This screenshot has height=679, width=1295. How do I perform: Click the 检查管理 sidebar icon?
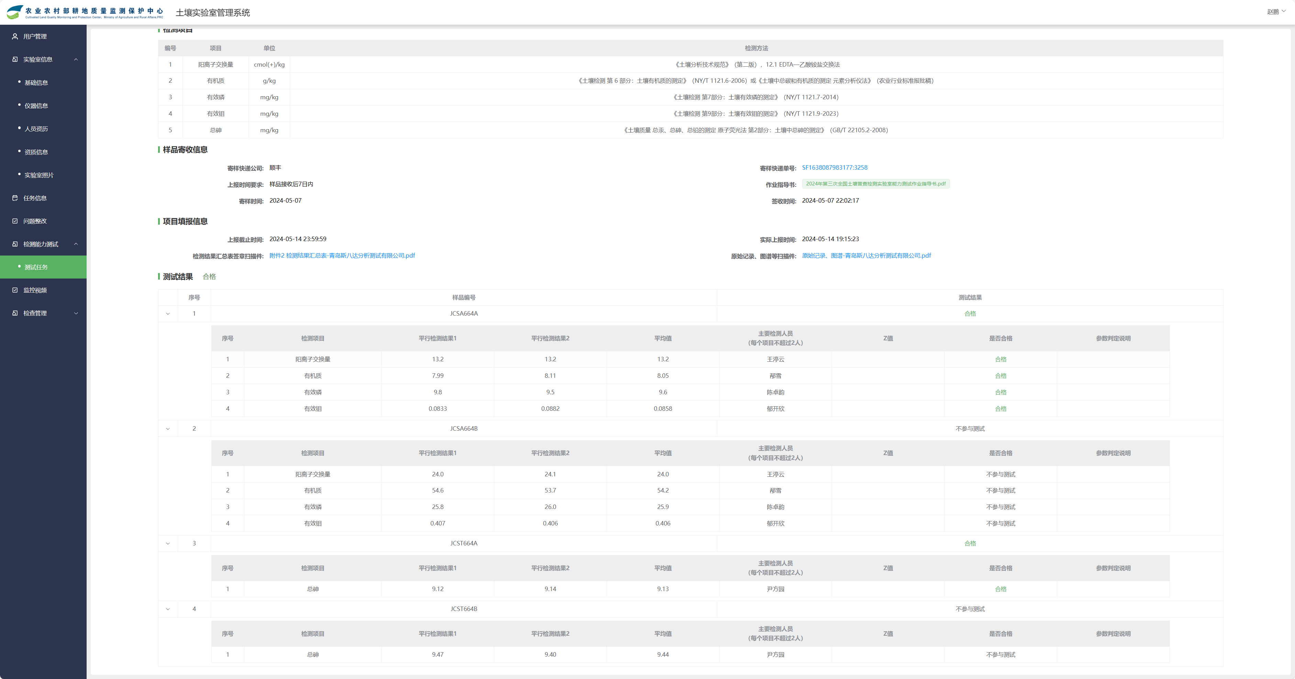click(15, 313)
